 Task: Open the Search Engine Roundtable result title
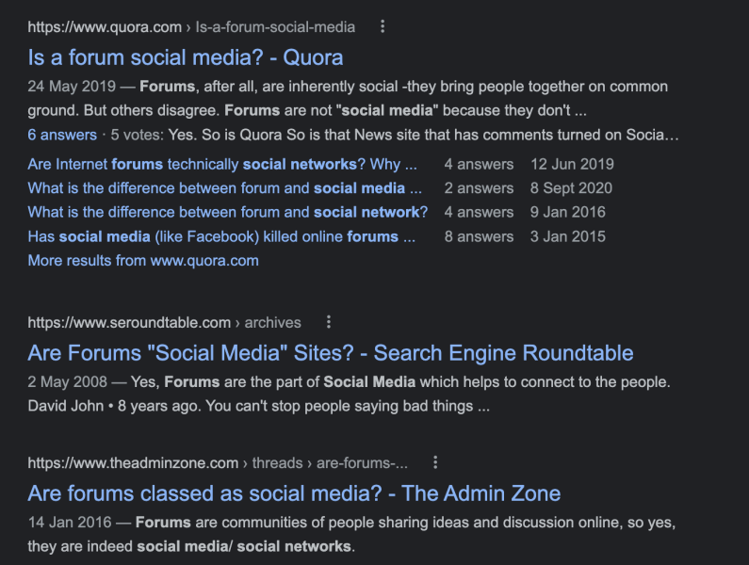coord(331,353)
